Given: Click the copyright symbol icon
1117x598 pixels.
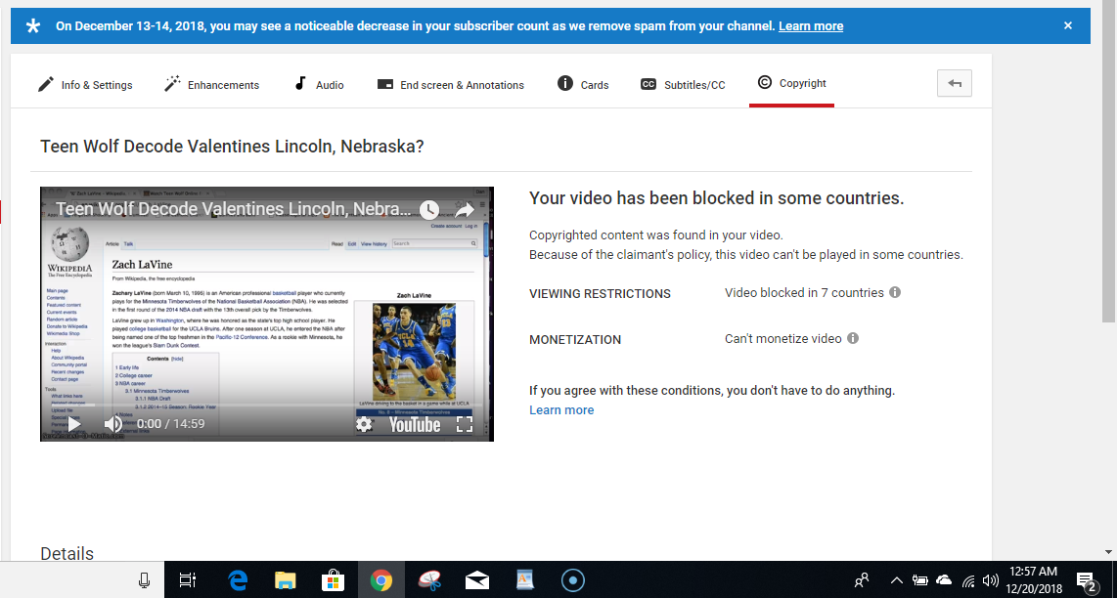Looking at the screenshot, I should coord(764,83).
